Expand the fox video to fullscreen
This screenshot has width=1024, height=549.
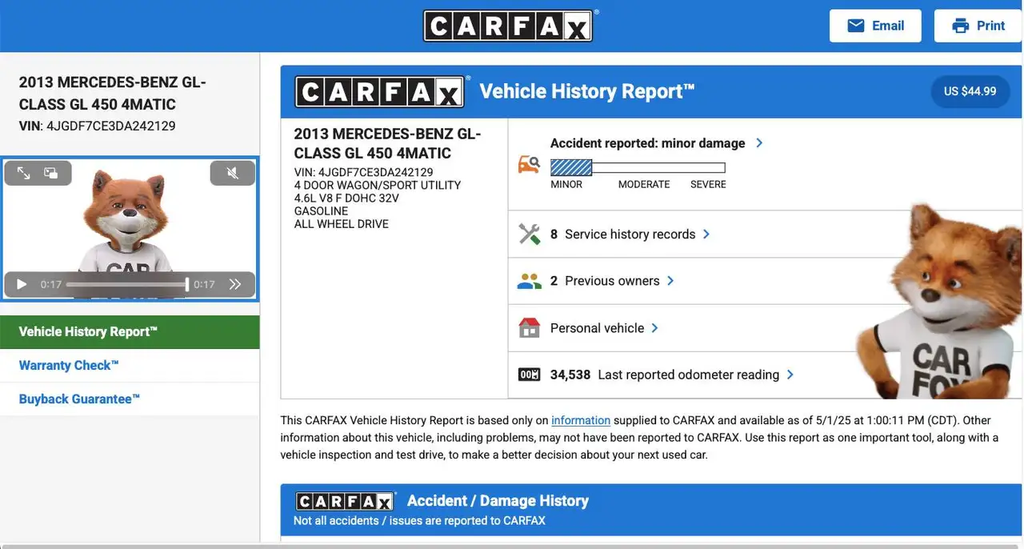click(x=24, y=173)
